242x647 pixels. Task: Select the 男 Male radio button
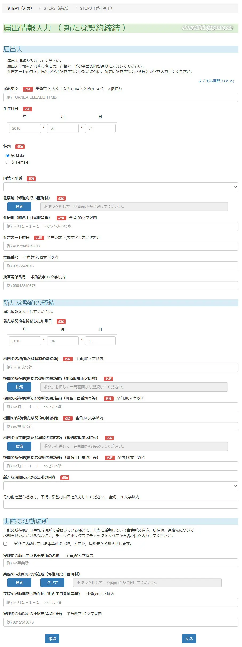[x=7, y=156]
